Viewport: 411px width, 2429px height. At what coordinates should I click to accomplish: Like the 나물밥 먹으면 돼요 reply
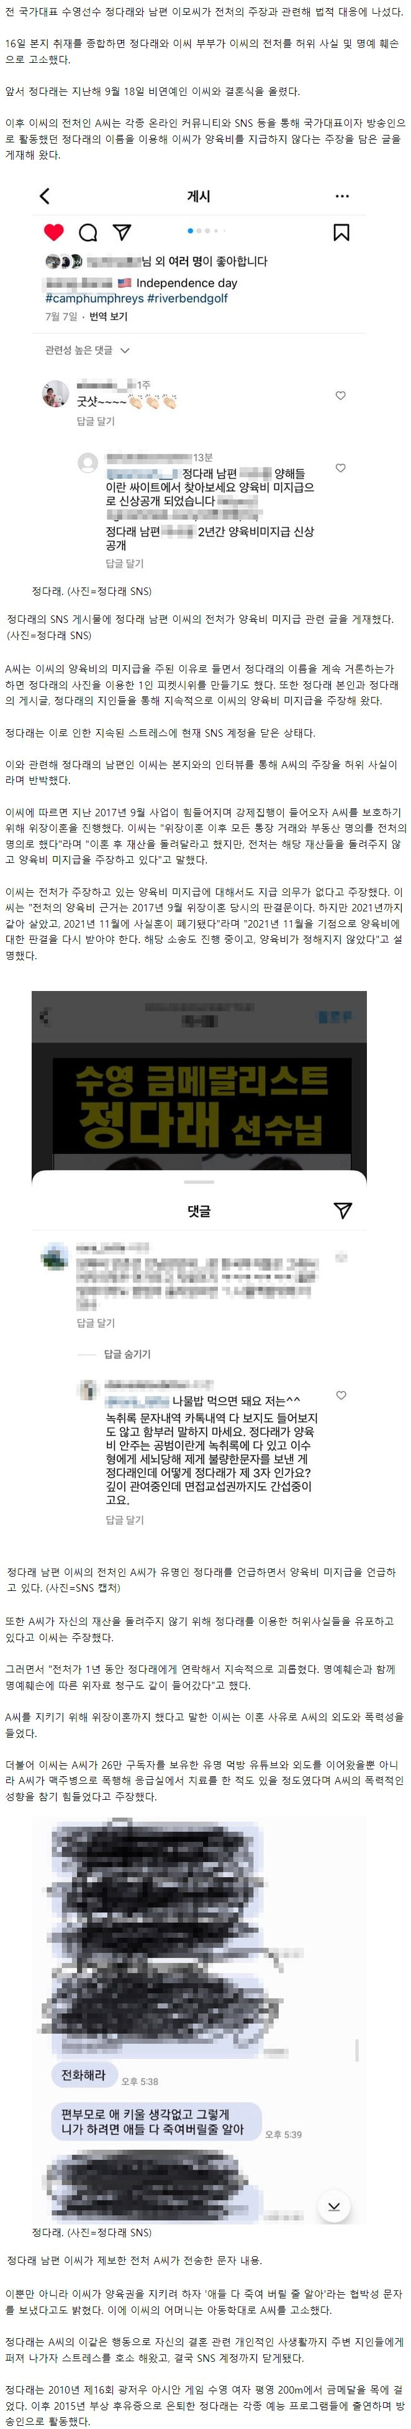(341, 1394)
